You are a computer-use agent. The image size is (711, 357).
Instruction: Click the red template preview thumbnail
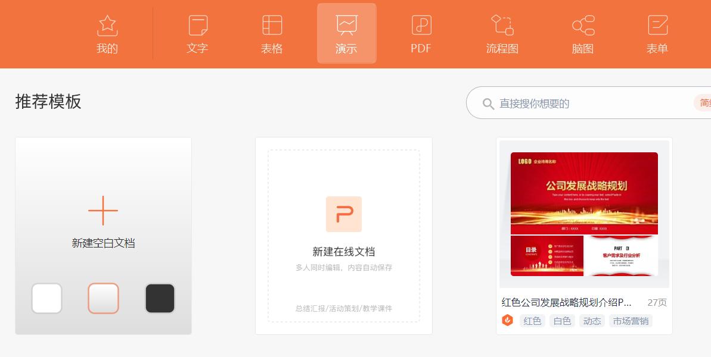tap(584, 214)
